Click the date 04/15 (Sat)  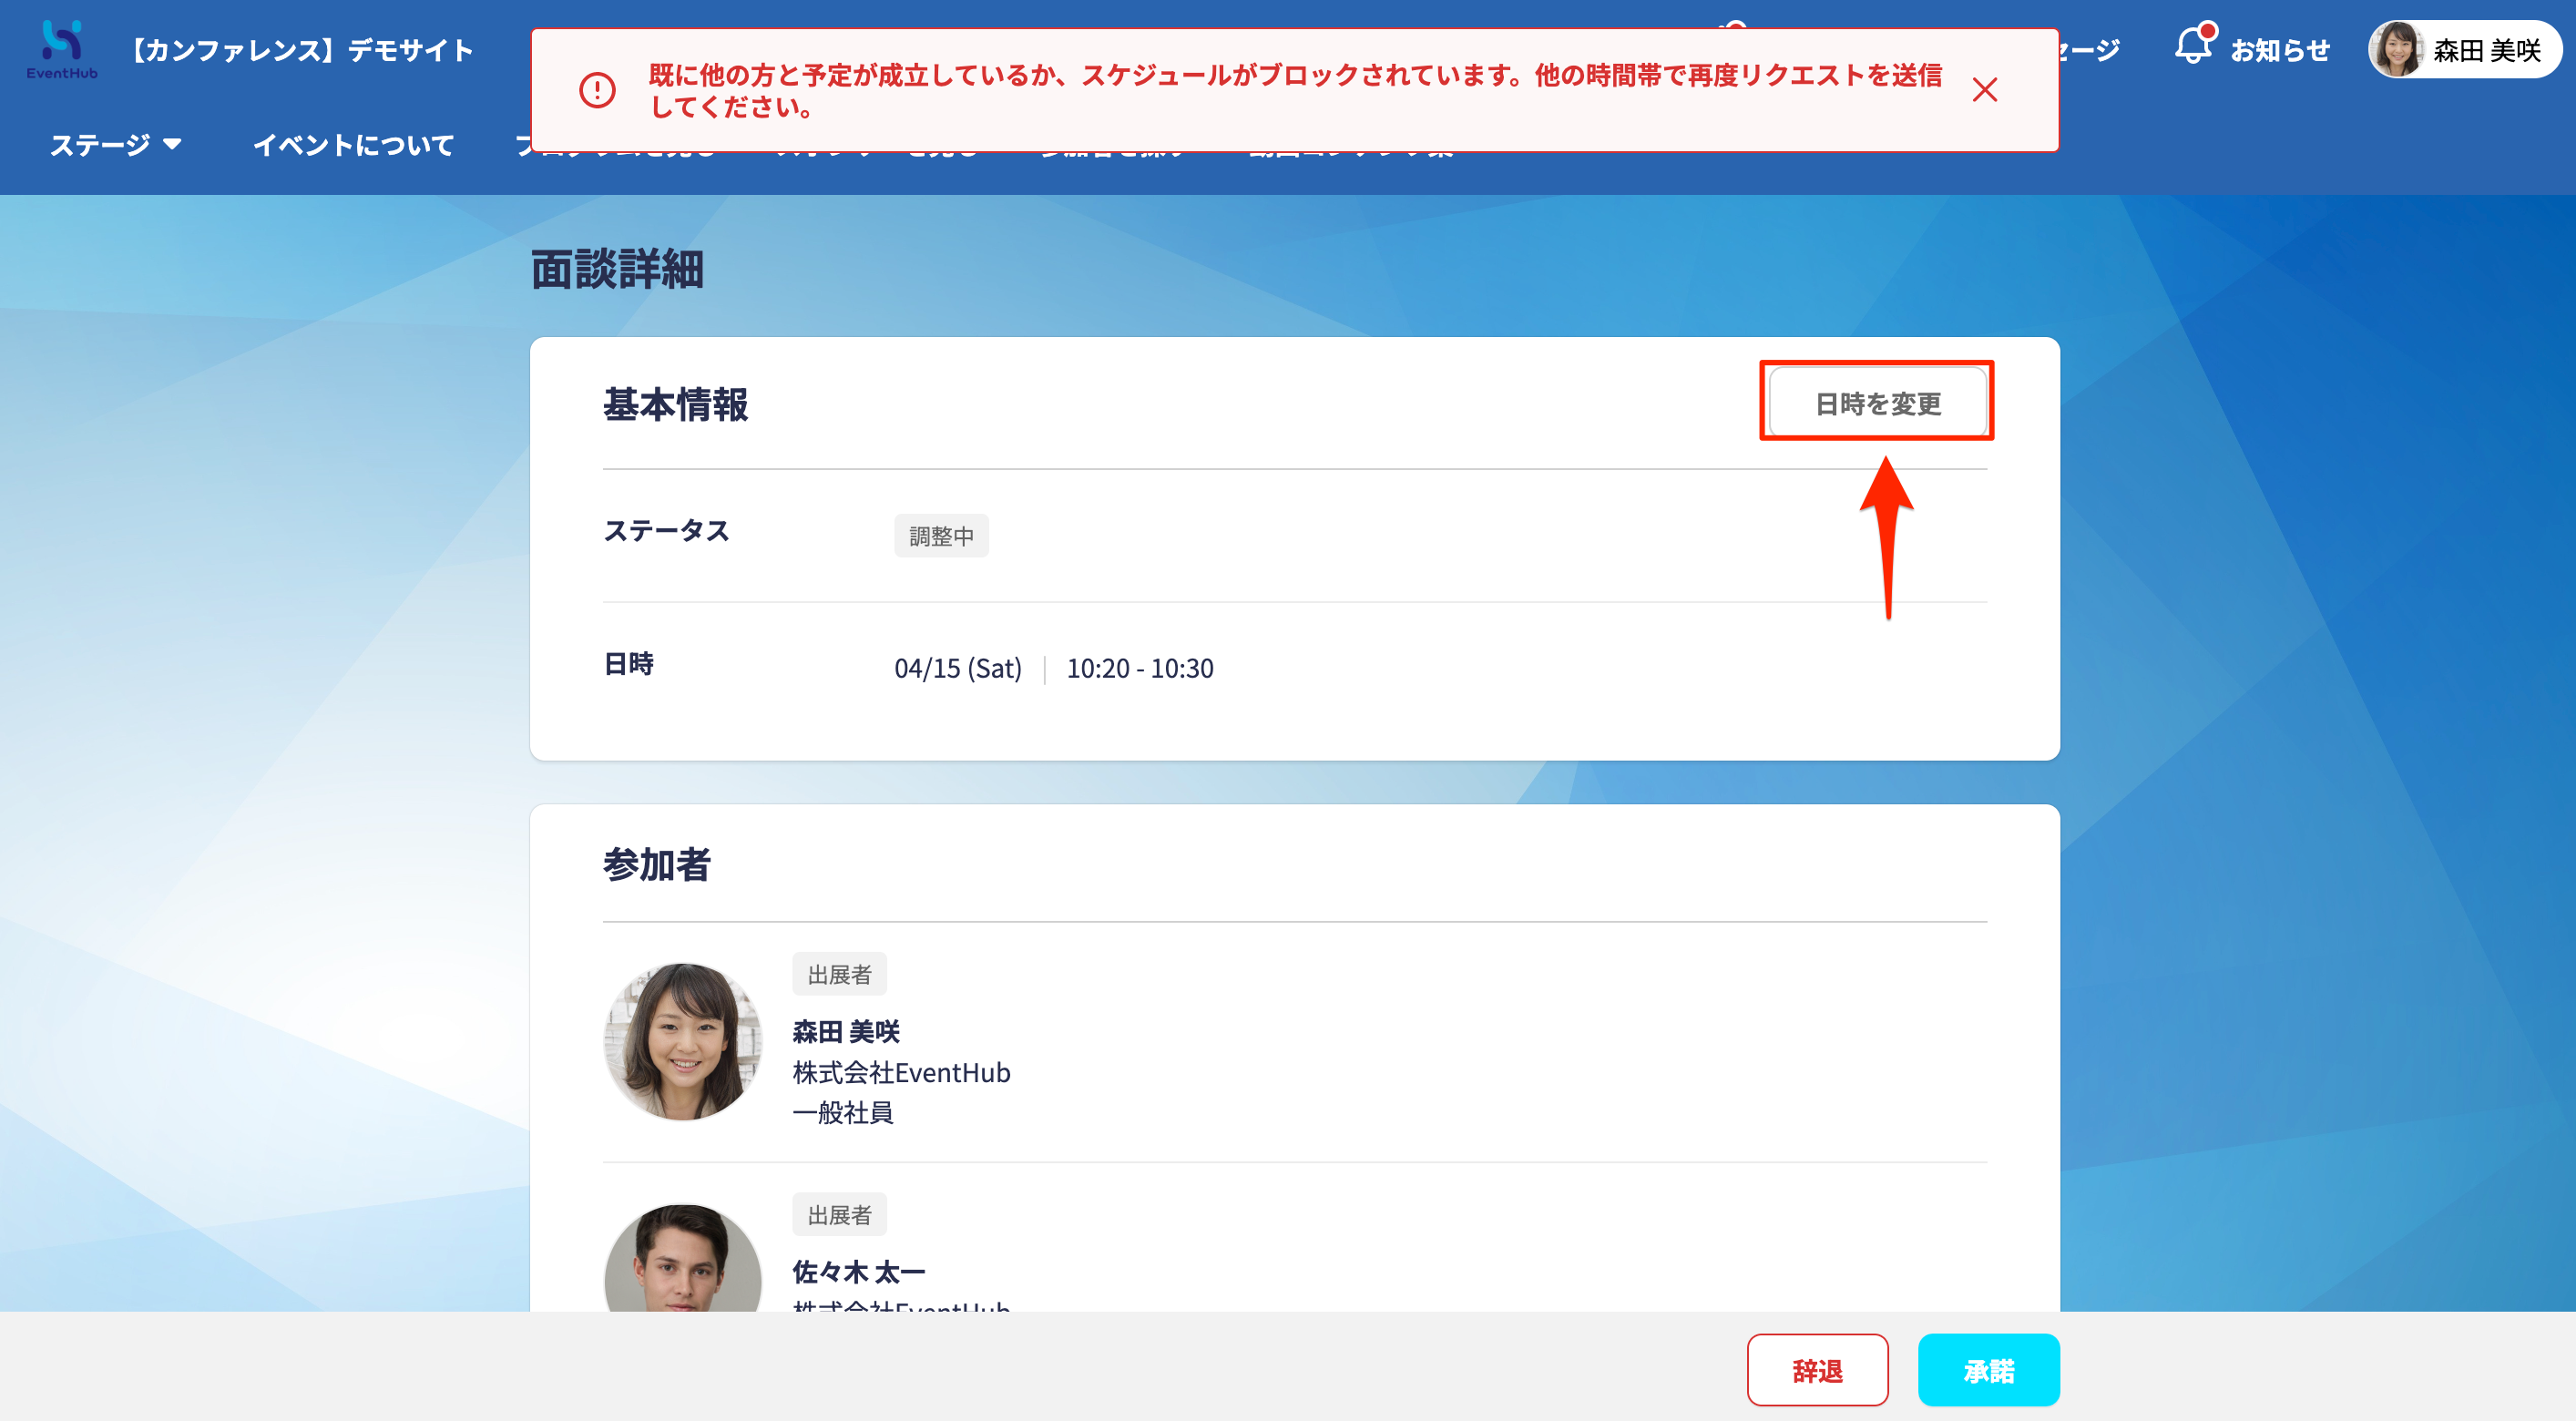pos(958,668)
